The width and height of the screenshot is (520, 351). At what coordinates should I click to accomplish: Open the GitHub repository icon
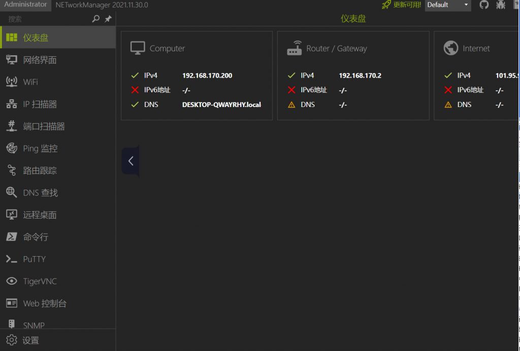pyautogui.click(x=484, y=5)
